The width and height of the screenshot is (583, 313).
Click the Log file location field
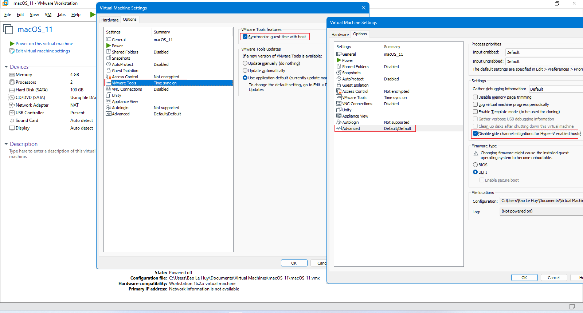click(541, 211)
